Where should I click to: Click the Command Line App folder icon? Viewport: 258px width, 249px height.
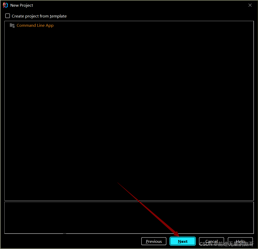point(12,25)
